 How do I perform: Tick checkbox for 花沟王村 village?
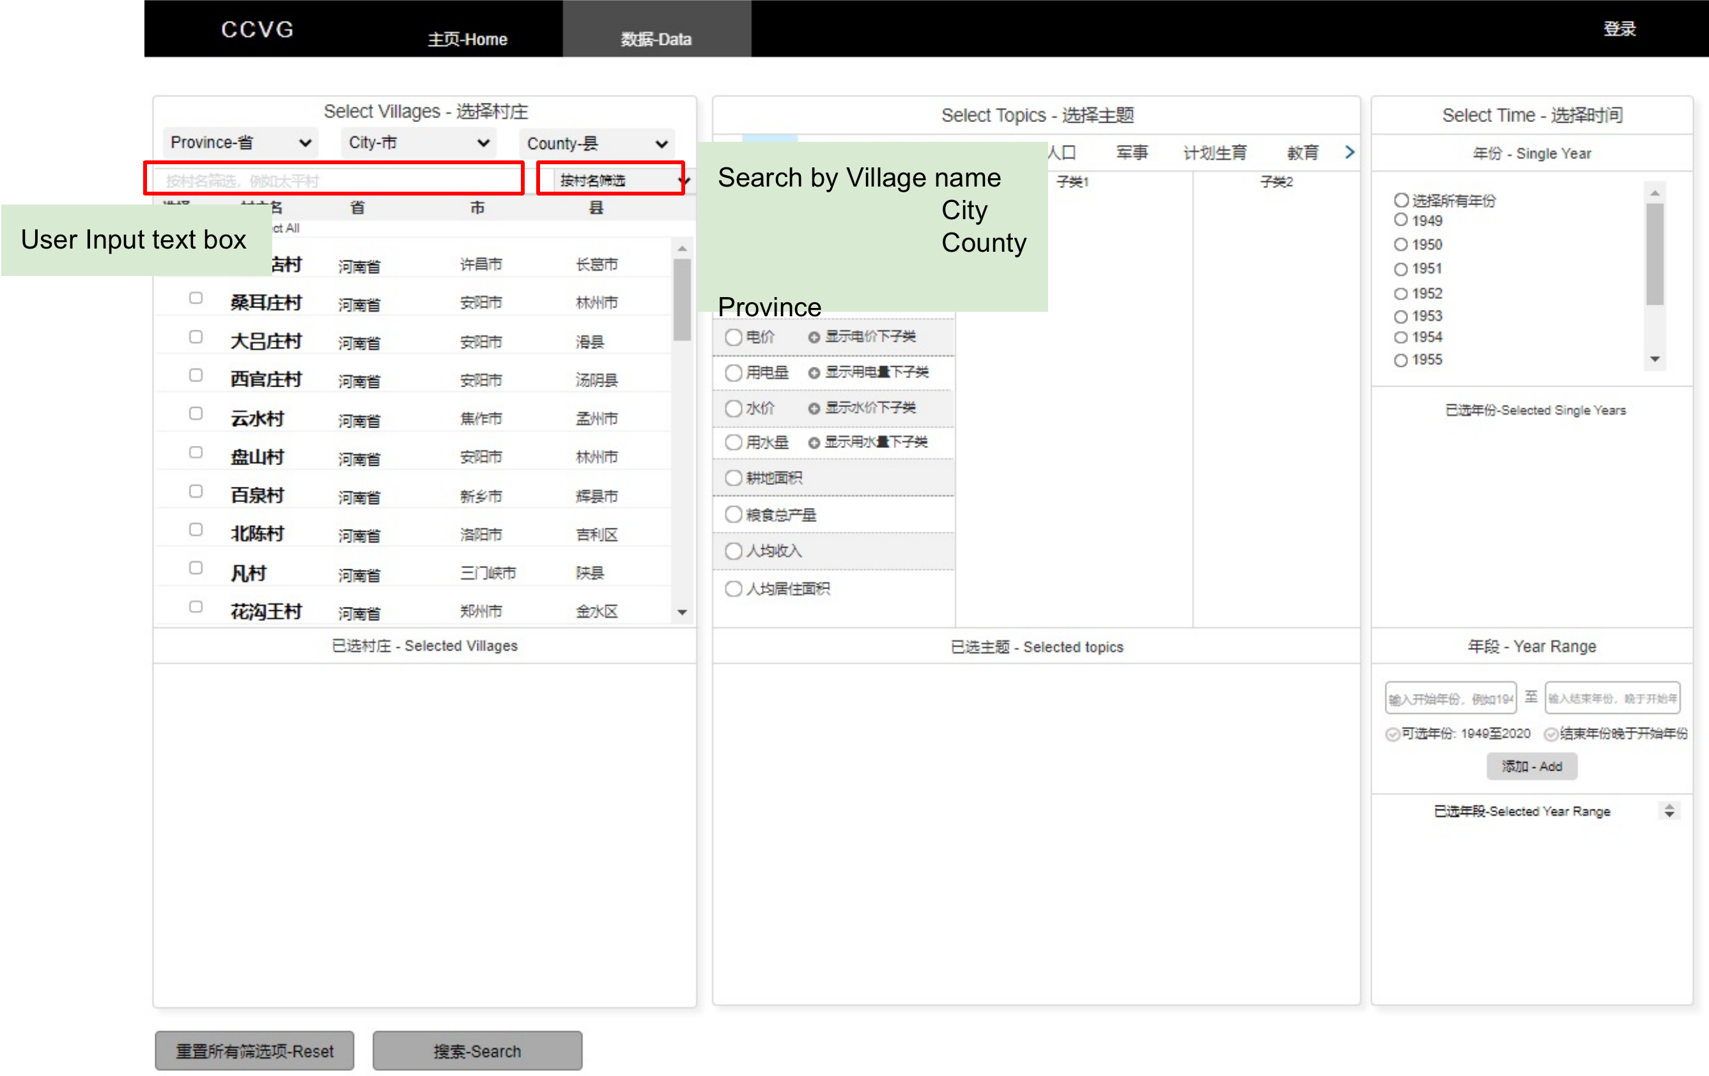196,606
